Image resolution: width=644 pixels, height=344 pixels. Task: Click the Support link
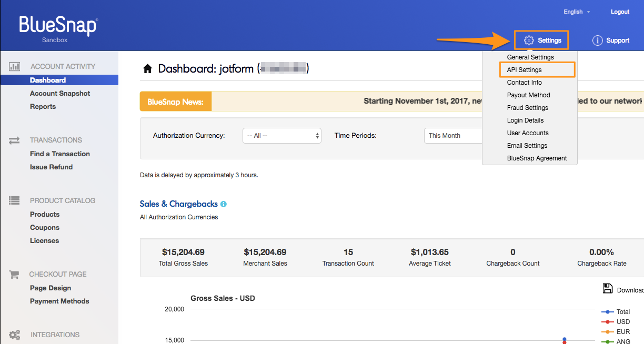pyautogui.click(x=618, y=41)
